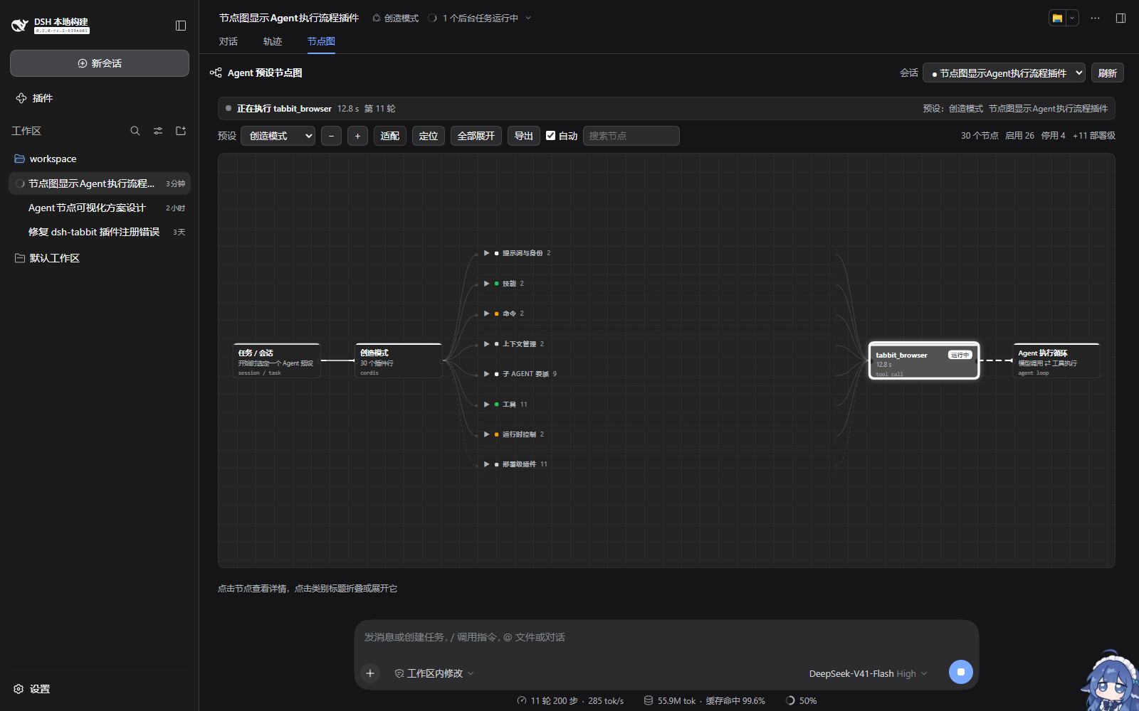
Task: Toggle the 自动 checkbox
Action: (x=550, y=136)
